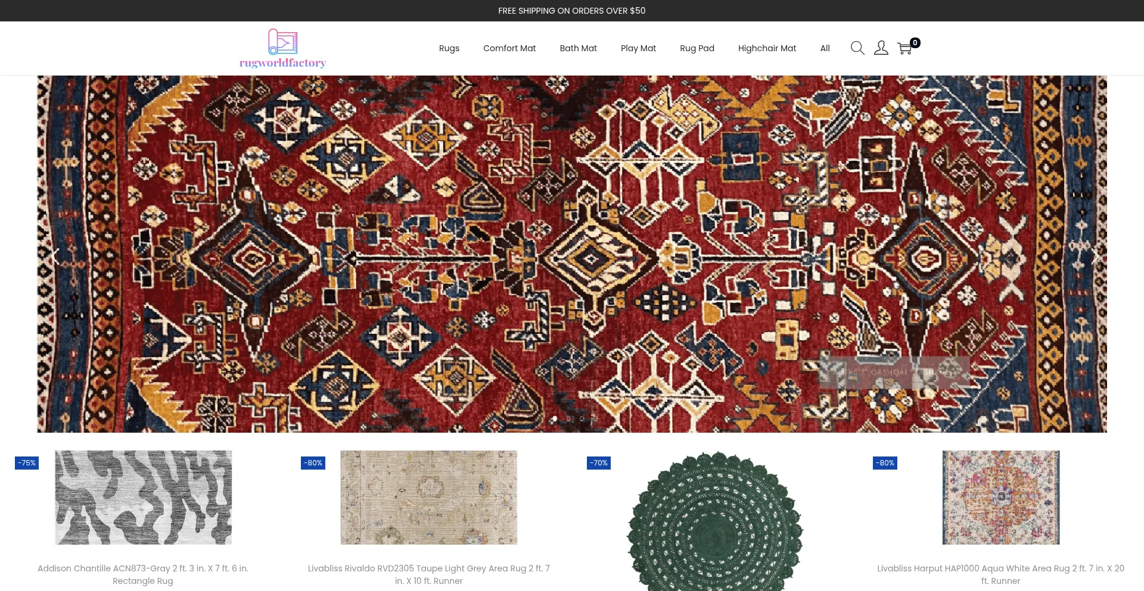The width and height of the screenshot is (1144, 591).
Task: Click the free shipping announcement text
Action: [572, 11]
